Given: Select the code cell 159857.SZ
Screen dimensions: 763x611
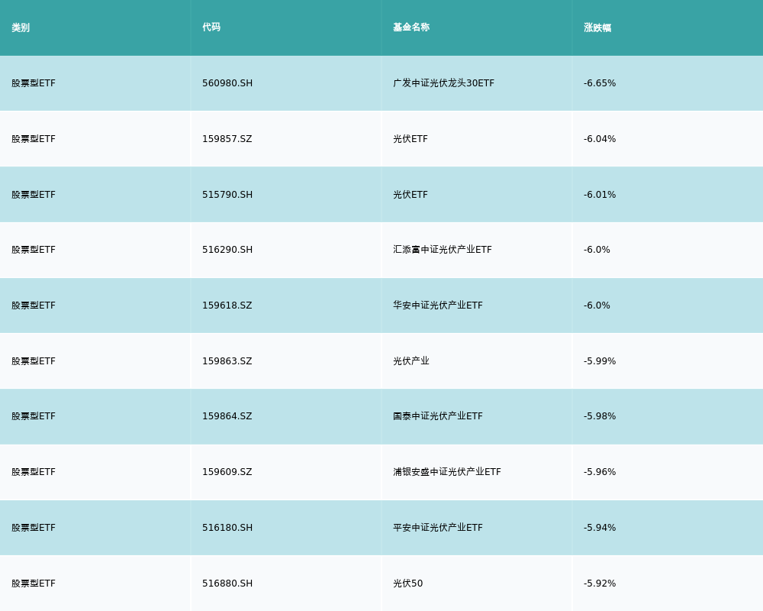Looking at the screenshot, I should coord(227,139).
